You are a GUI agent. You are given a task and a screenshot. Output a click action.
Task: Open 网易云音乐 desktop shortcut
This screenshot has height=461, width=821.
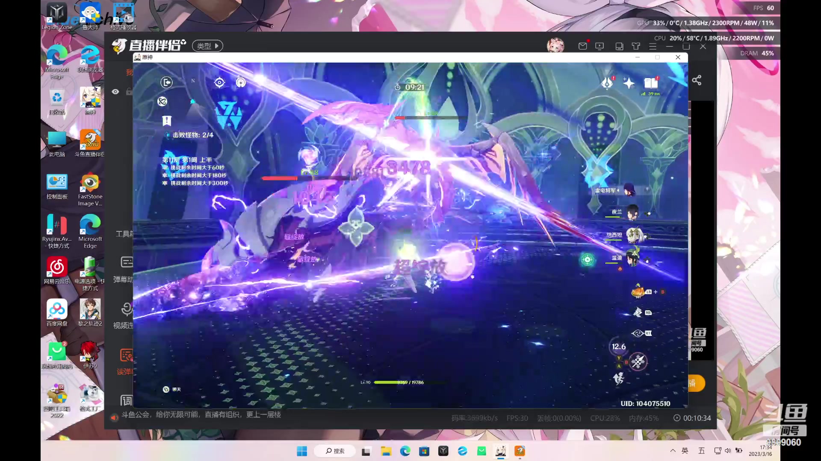click(x=57, y=270)
